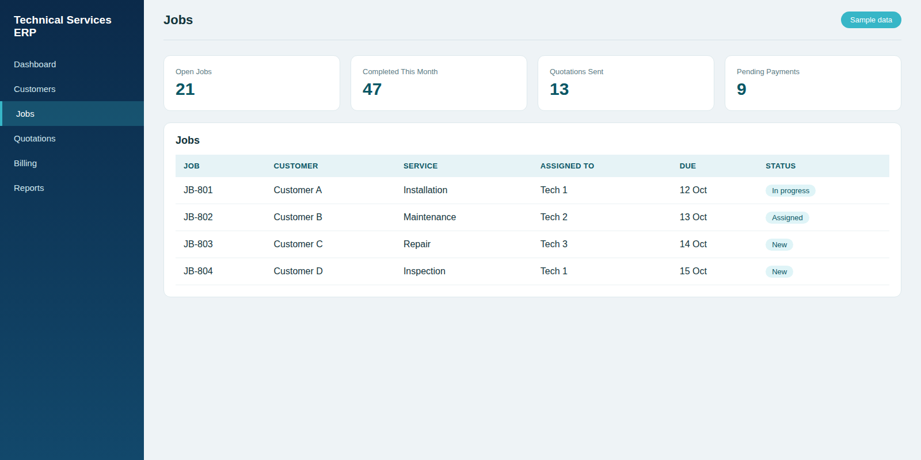The height and width of the screenshot is (460, 921).
Task: Click the SERVICE column header
Action: [x=420, y=166]
